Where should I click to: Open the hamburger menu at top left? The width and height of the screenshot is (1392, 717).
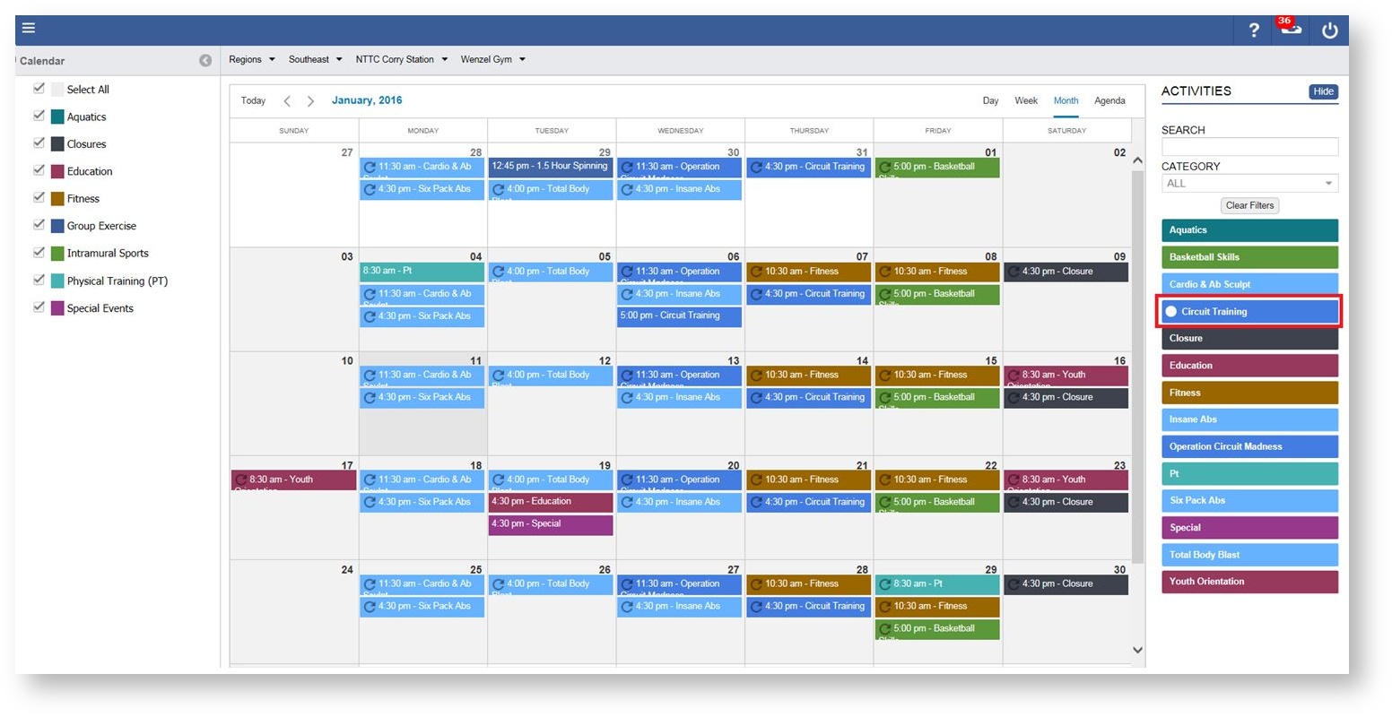point(28,28)
